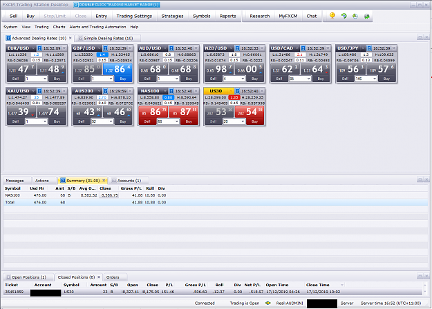Viewport: 432px width, 309px height.
Task: Maximize the dealing rates panel
Action: [x=420, y=37]
